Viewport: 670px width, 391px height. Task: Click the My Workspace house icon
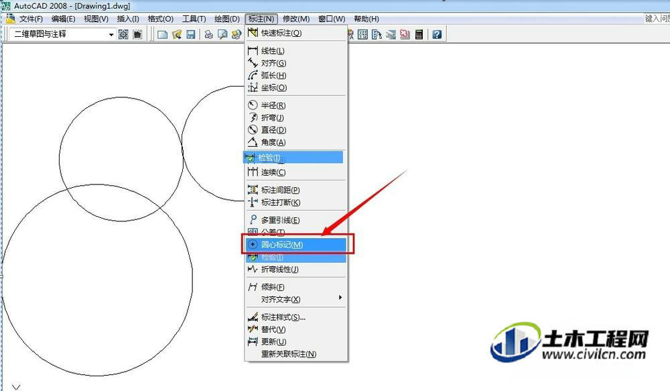pyautogui.click(x=137, y=34)
